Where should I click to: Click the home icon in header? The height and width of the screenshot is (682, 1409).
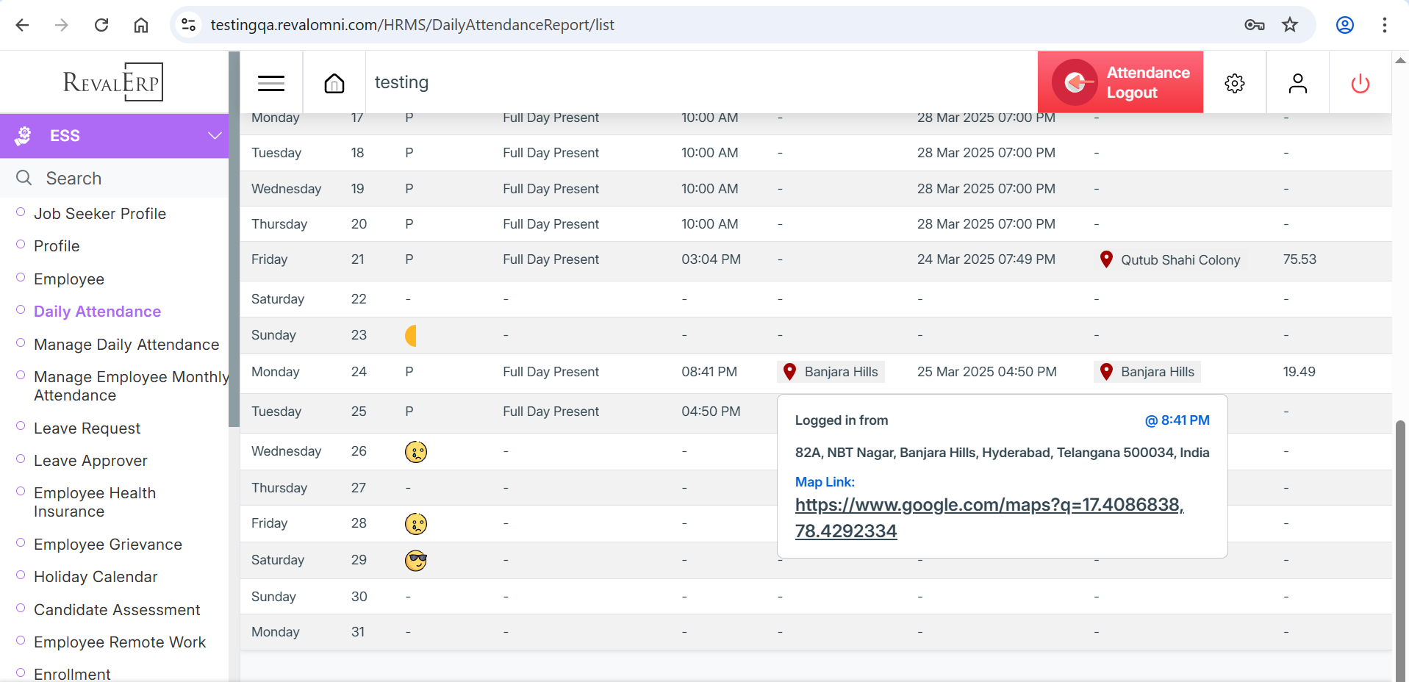334,83
